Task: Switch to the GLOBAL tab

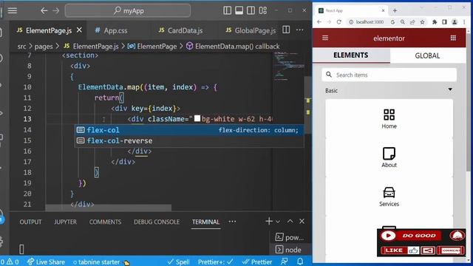Action: click(x=427, y=56)
